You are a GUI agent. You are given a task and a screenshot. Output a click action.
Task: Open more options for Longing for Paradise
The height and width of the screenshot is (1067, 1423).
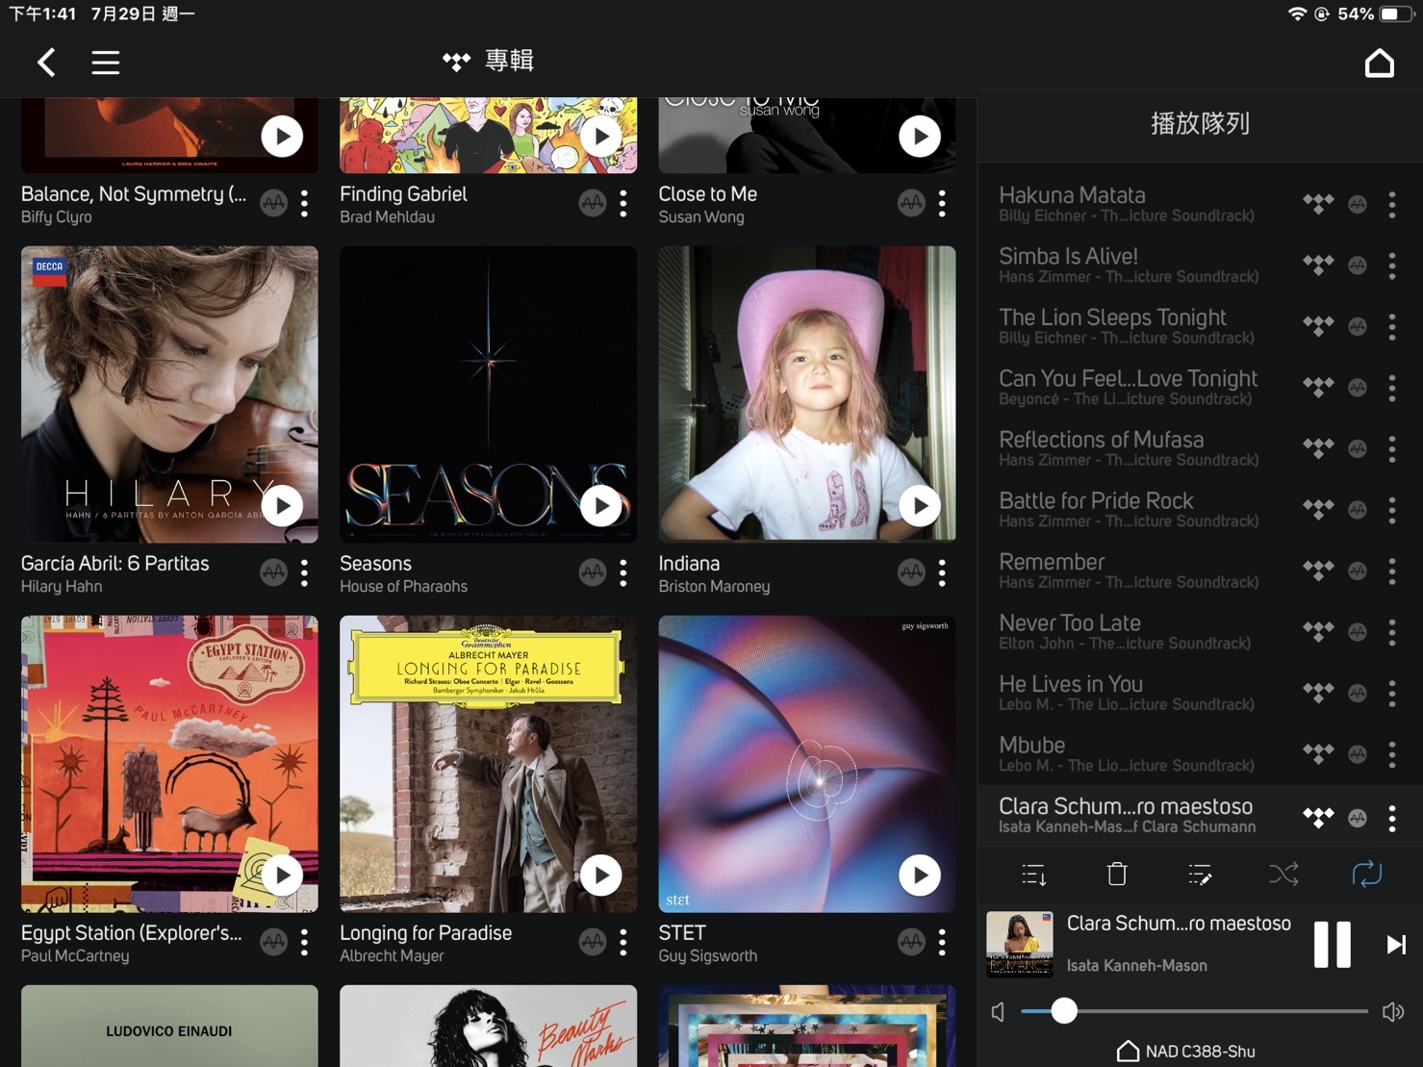tap(623, 943)
